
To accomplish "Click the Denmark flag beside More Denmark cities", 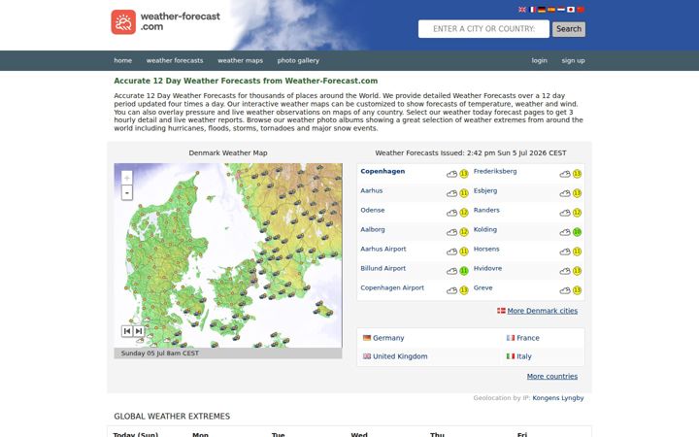I will click(501, 311).
